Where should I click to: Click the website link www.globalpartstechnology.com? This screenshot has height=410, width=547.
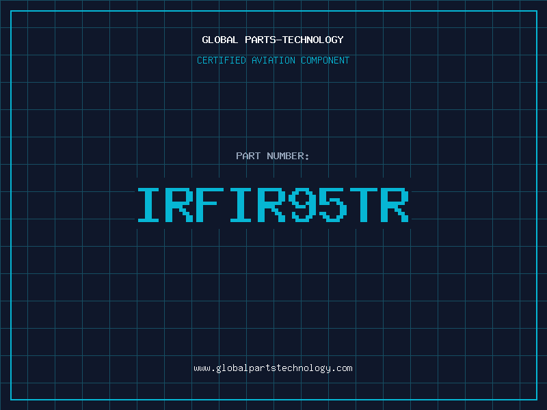pos(273,368)
